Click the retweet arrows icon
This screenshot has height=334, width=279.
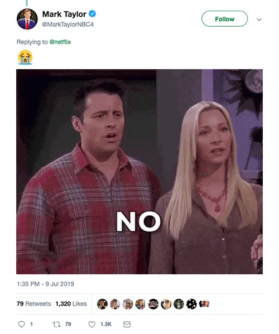(57, 324)
